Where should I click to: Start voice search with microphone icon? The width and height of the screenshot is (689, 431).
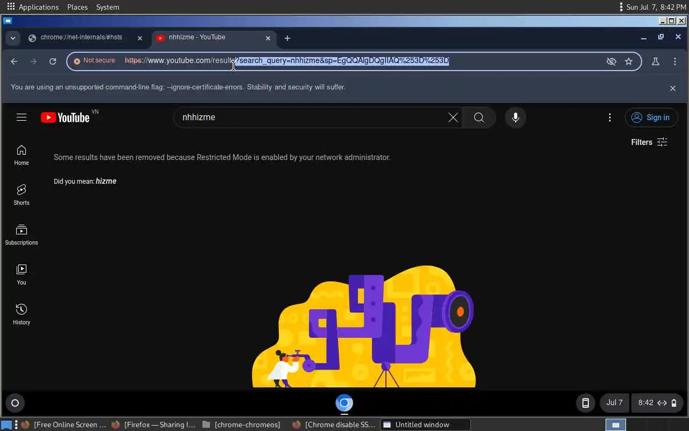(x=515, y=117)
